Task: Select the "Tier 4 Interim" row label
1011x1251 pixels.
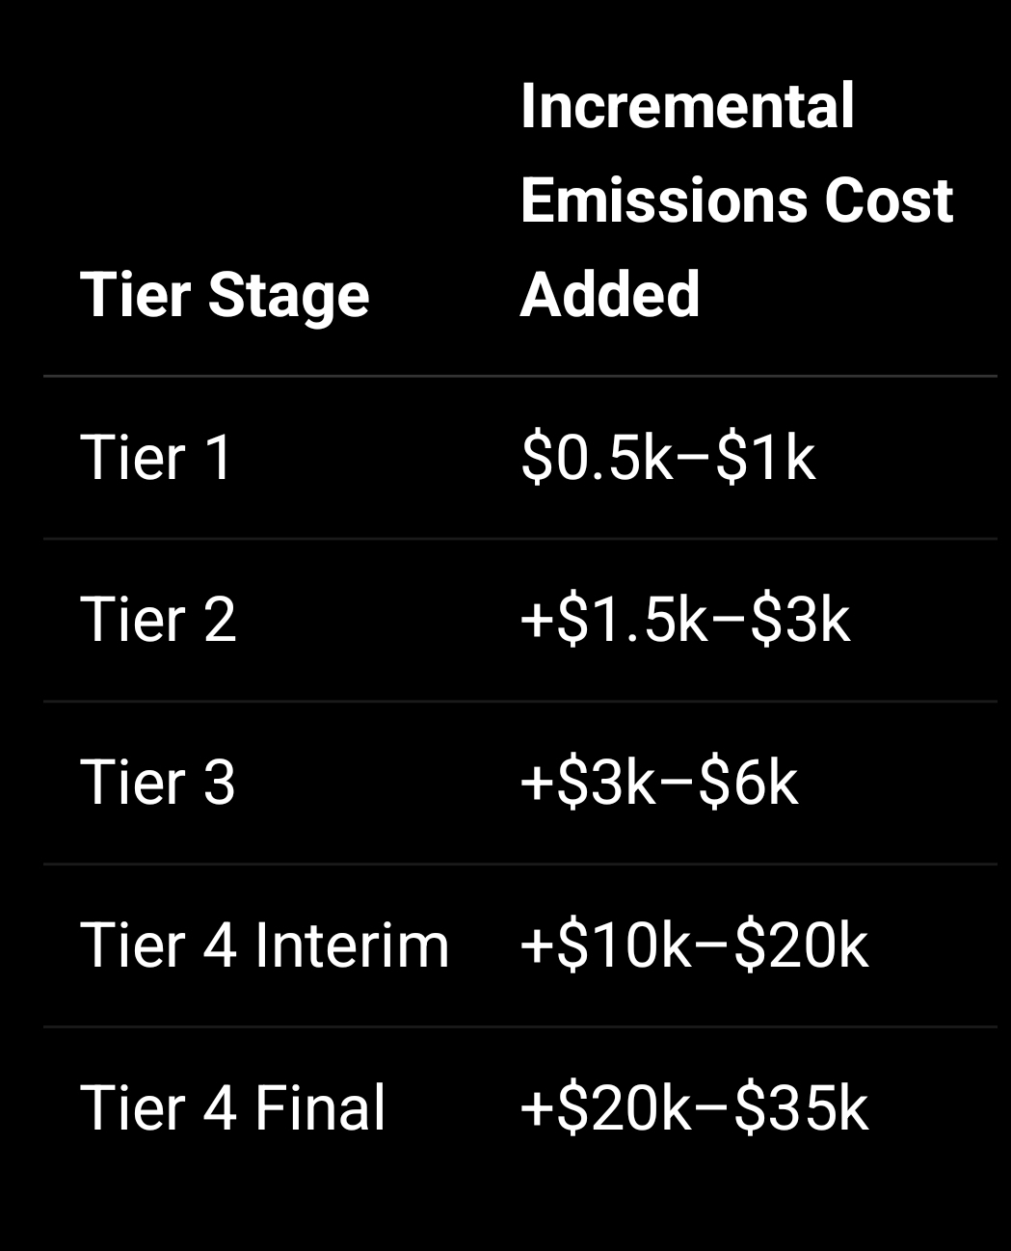Action: [x=265, y=945]
